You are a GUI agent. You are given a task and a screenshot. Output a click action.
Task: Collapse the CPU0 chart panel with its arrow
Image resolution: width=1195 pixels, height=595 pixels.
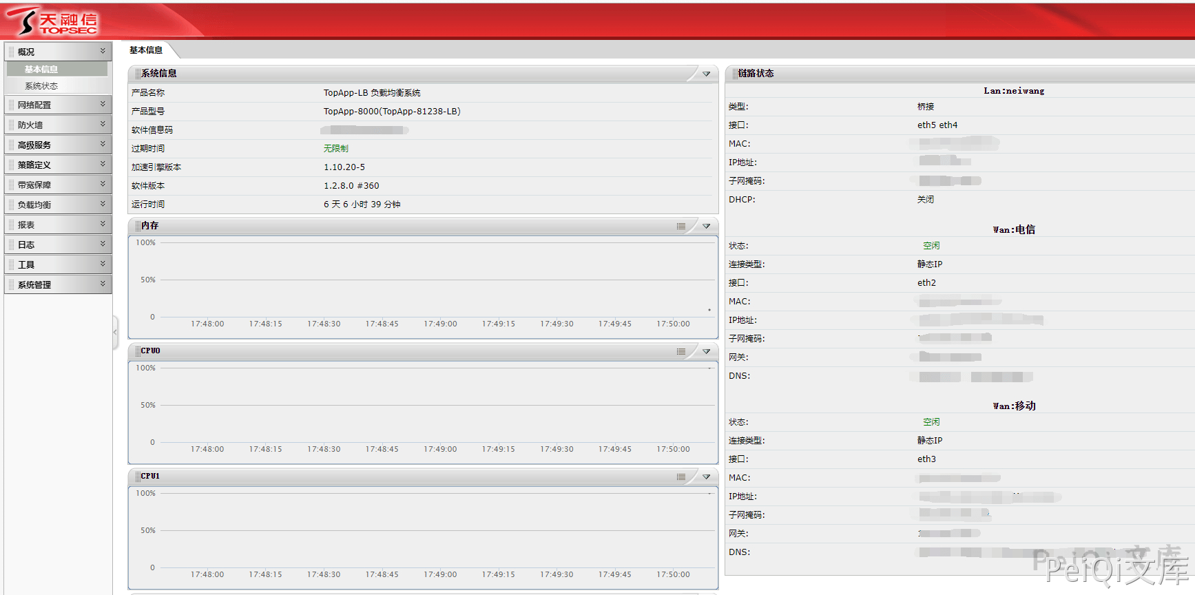point(706,352)
